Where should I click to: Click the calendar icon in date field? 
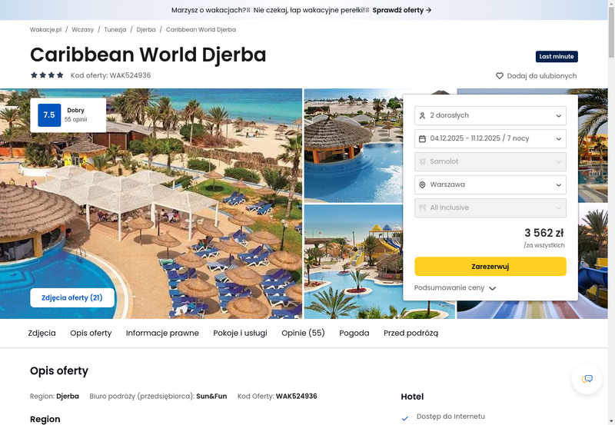coord(422,138)
